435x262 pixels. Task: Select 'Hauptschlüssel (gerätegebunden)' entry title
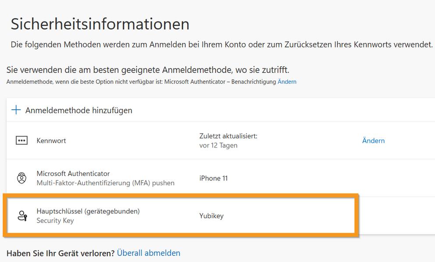tap(88, 211)
